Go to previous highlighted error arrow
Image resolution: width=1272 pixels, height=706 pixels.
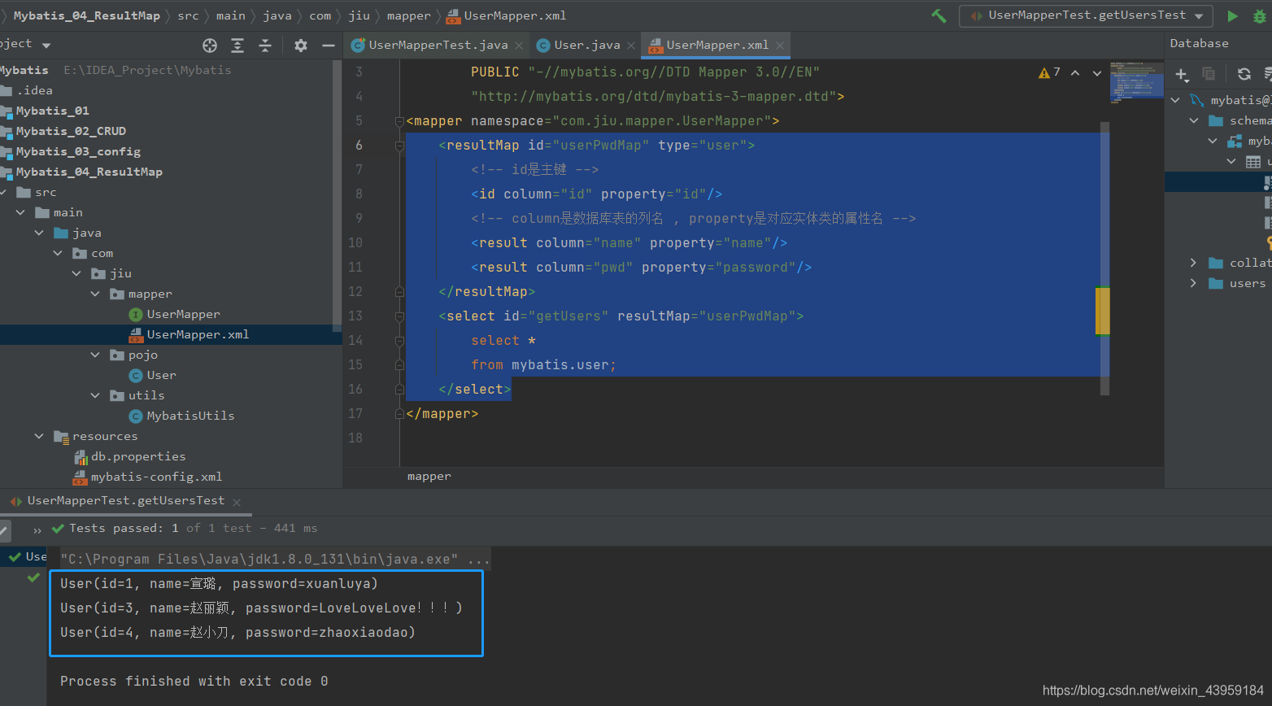1075,73
